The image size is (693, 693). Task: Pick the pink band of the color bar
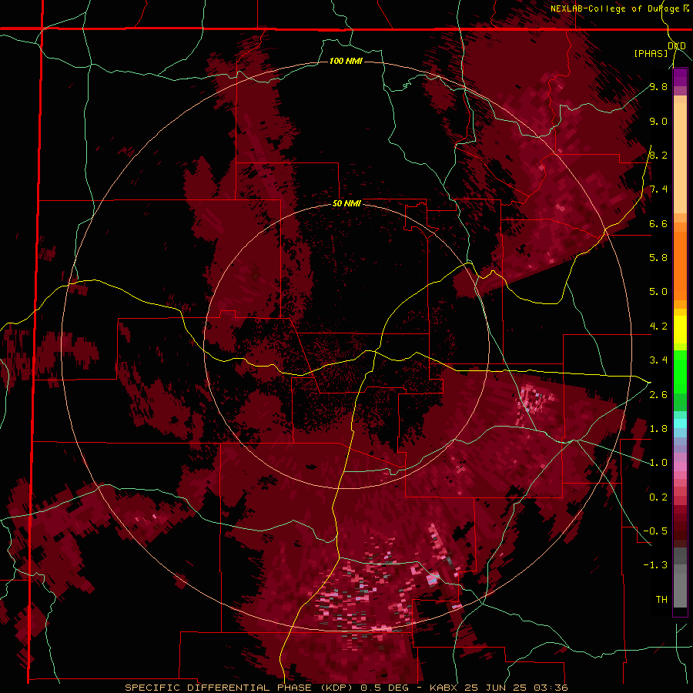point(680,467)
